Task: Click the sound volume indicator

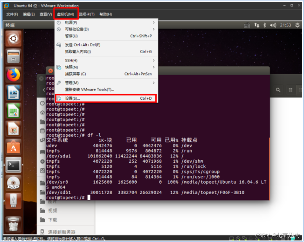Action: pyautogui.click(x=273, y=25)
